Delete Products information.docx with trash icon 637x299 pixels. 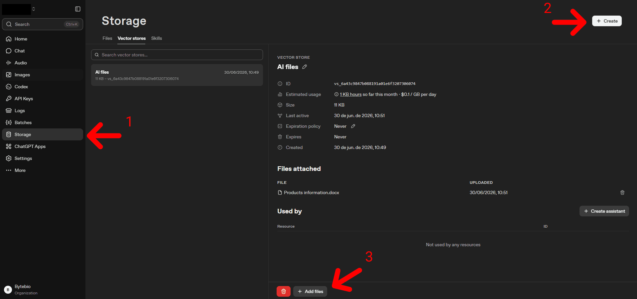pyautogui.click(x=622, y=192)
